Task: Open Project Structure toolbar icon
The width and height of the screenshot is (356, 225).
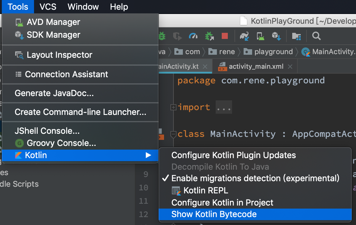Action: click(296, 36)
